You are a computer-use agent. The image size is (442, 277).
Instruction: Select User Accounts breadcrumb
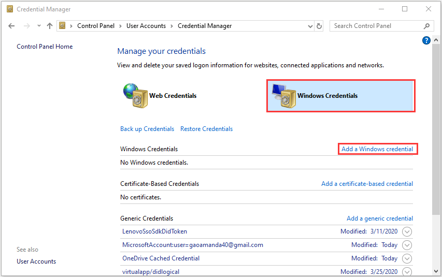click(x=146, y=26)
